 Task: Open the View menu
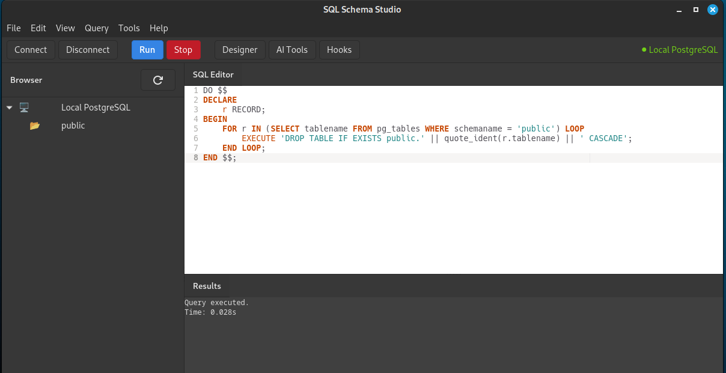[66, 28]
